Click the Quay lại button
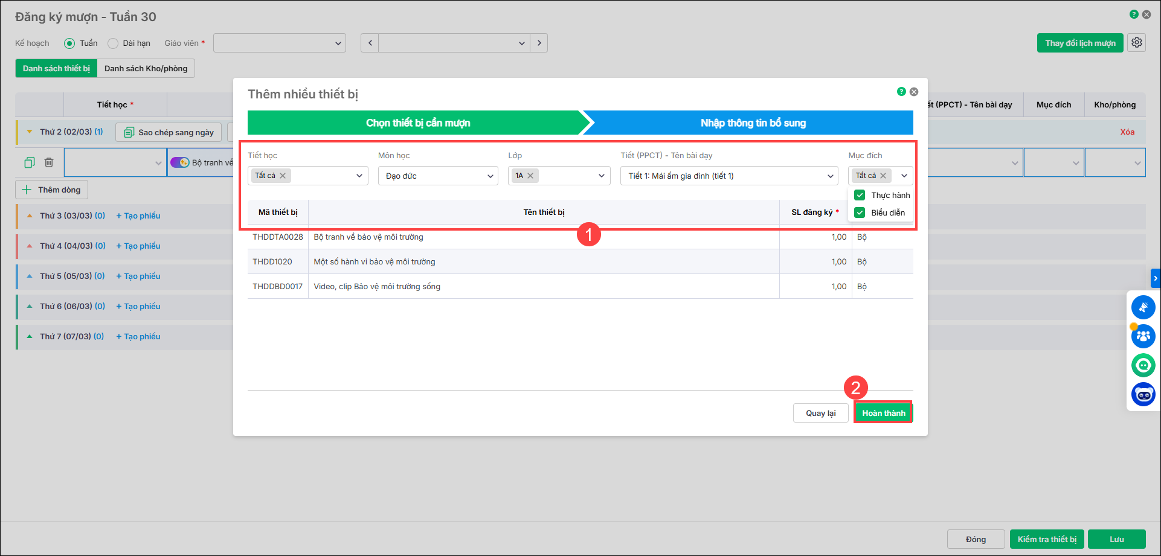The image size is (1161, 556). click(820, 413)
